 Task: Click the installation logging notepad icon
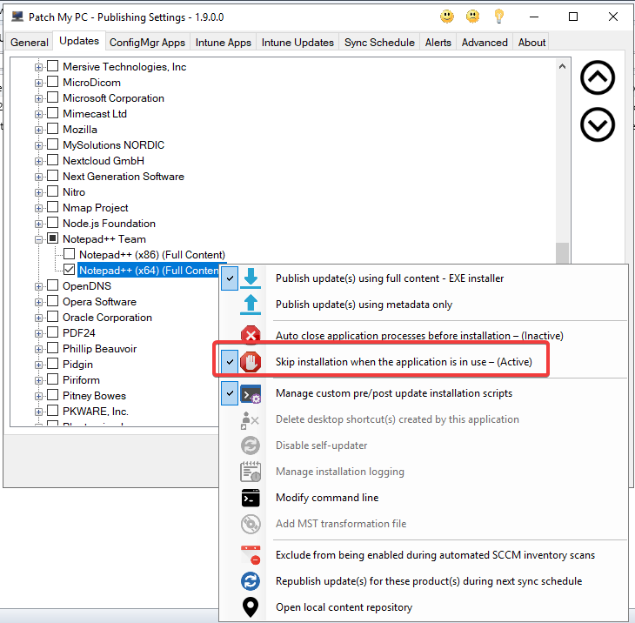(251, 472)
